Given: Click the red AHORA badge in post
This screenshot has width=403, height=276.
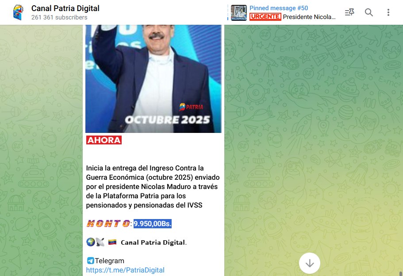Looking at the screenshot, I should tap(104, 140).
